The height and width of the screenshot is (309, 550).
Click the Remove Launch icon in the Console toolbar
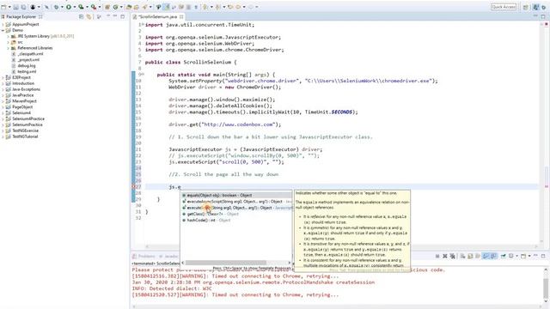tap(445, 256)
